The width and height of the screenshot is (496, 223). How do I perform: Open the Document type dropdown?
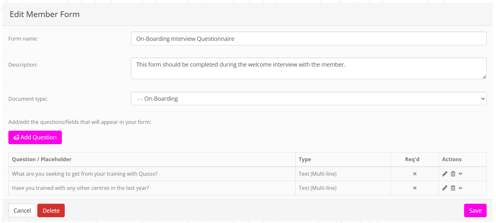tap(309, 99)
